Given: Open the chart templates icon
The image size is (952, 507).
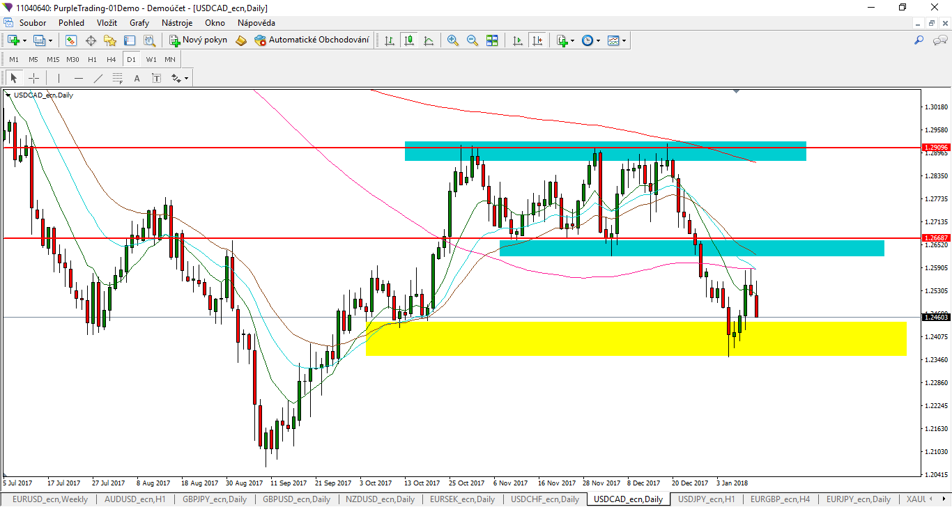Looking at the screenshot, I should point(613,40).
